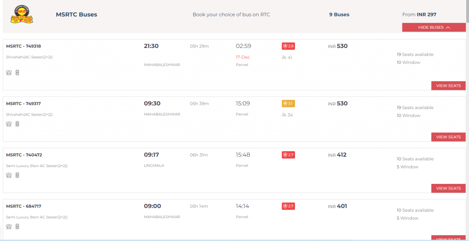469x241 pixels.
Task: Click departure time 21:30
Action: click(151, 46)
